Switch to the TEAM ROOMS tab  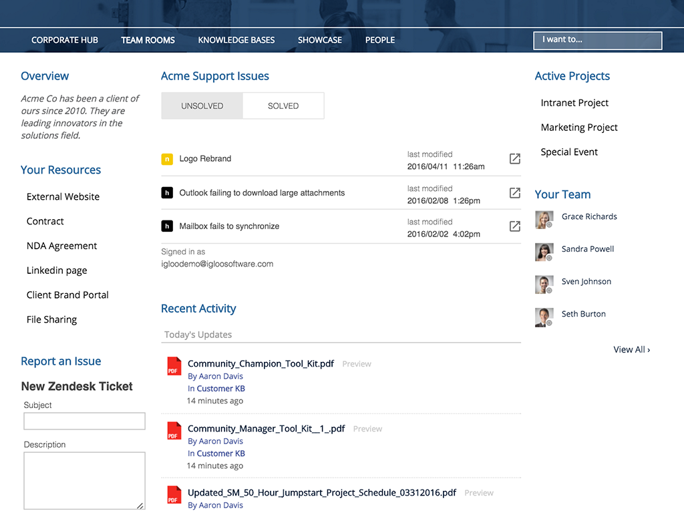(148, 40)
